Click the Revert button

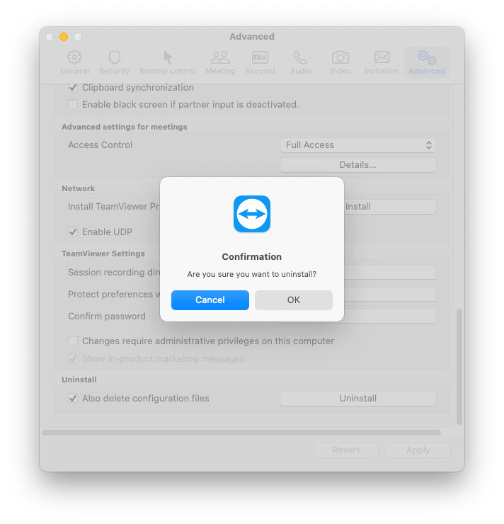click(346, 450)
